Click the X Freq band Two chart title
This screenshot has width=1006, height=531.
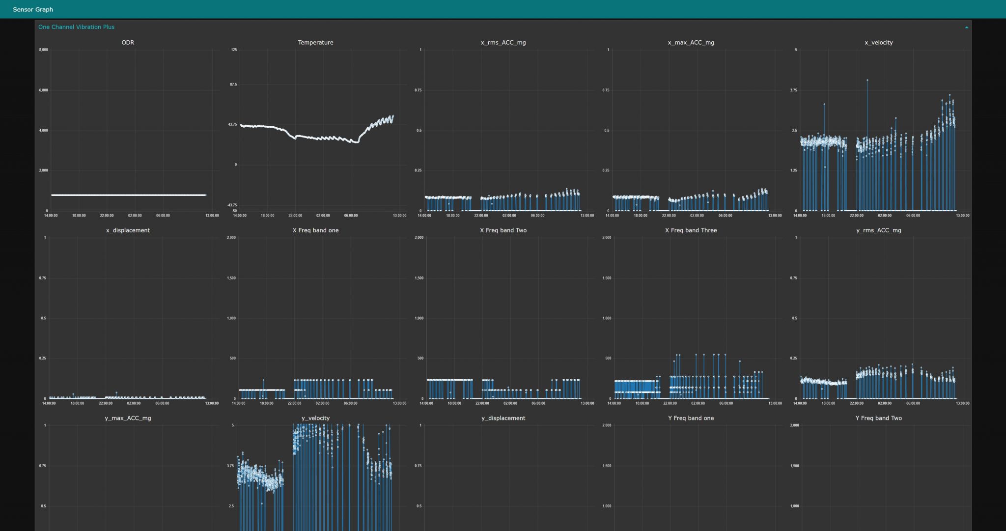[x=503, y=230]
